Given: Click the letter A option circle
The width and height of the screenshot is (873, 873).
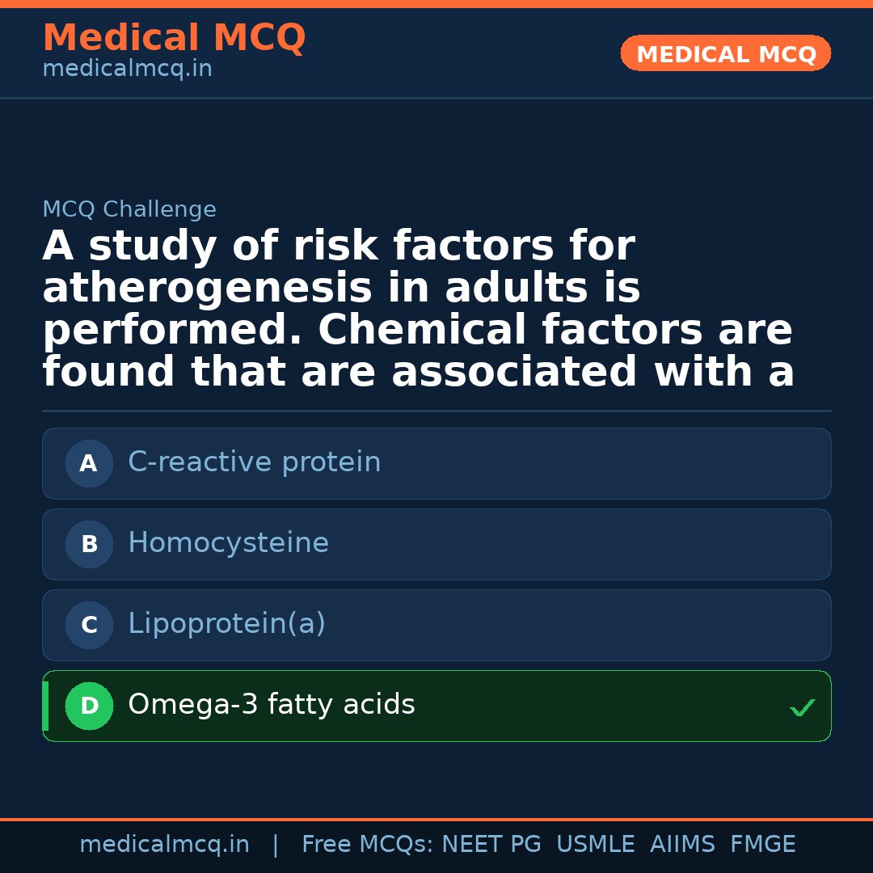Looking at the screenshot, I should click(89, 463).
